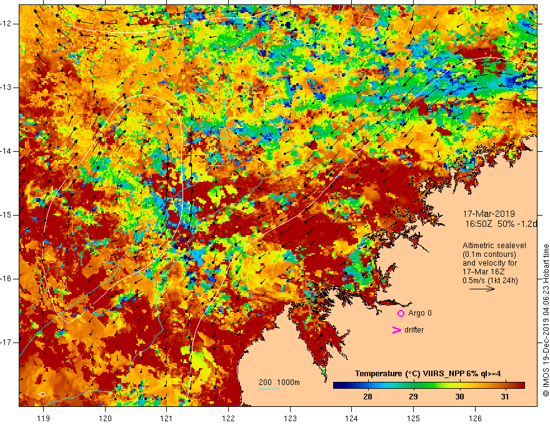Click longitude axis label '120'

(x=105, y=418)
